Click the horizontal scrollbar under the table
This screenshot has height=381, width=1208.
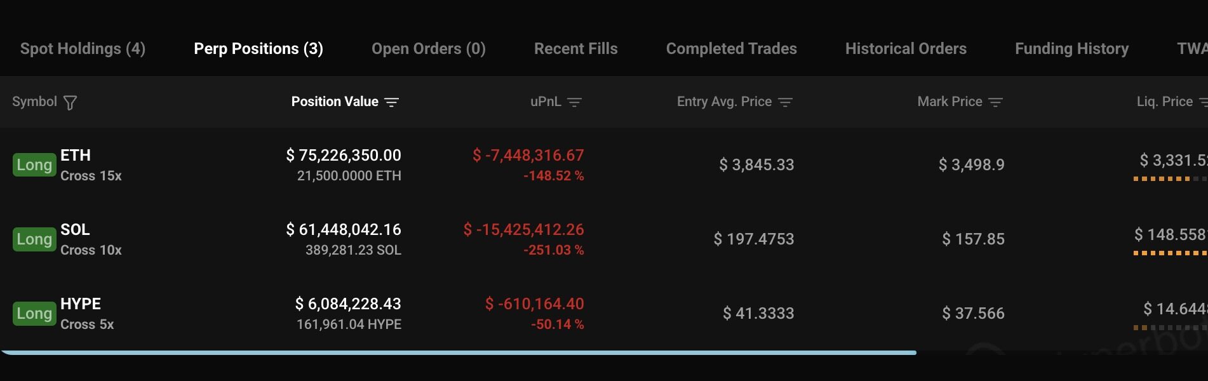pyautogui.click(x=457, y=352)
